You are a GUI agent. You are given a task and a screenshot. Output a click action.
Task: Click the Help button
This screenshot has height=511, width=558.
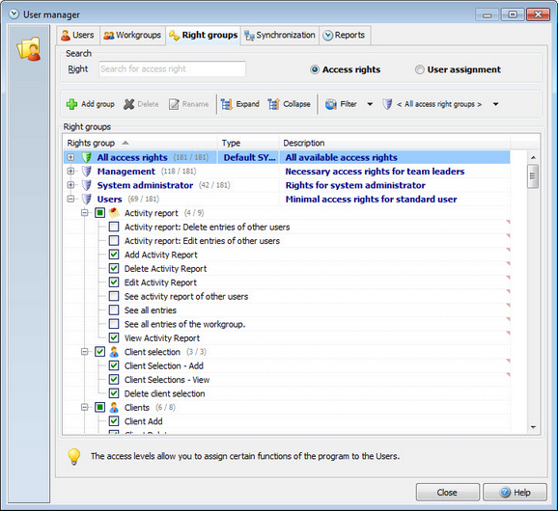point(515,492)
